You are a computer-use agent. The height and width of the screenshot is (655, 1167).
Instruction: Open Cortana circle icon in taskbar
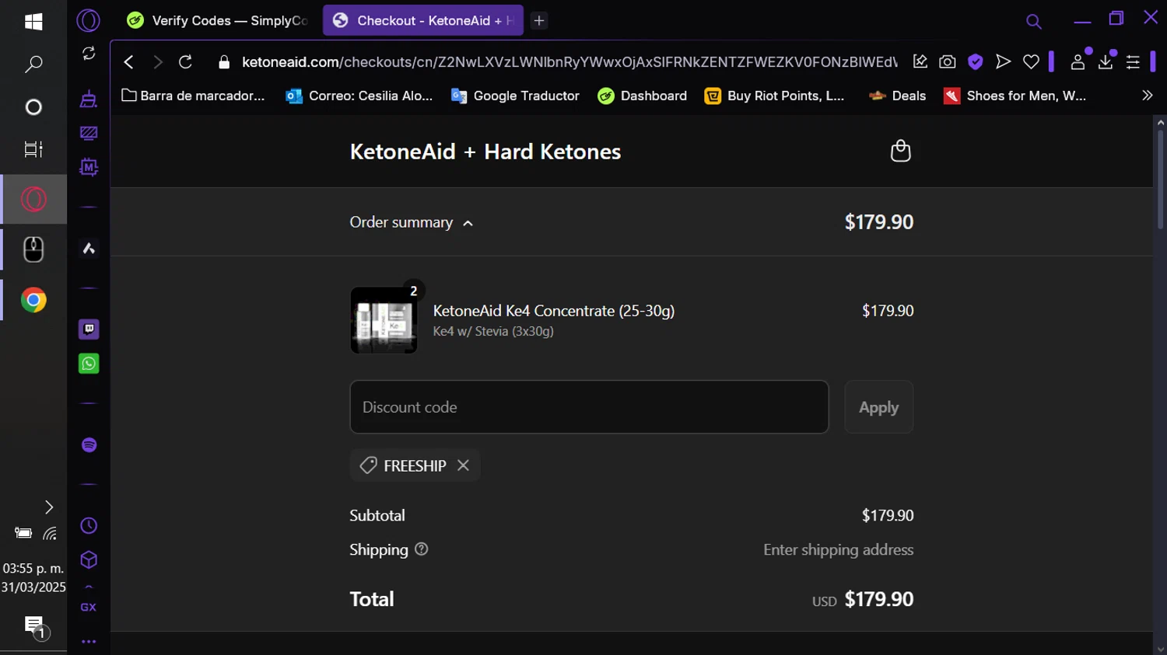pos(33,106)
